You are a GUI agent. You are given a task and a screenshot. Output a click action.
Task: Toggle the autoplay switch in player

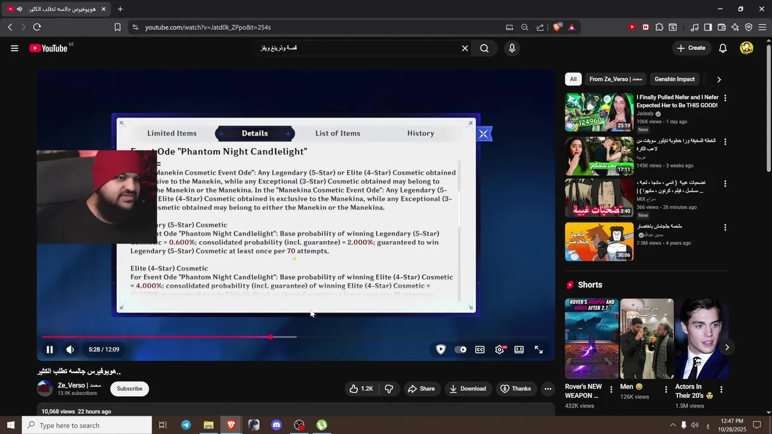pos(460,350)
